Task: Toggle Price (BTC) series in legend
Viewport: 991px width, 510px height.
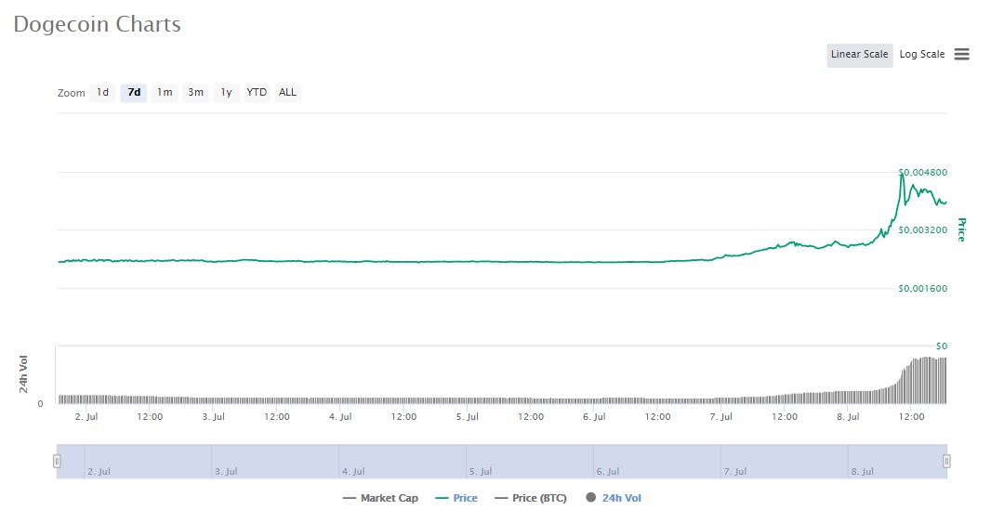Action: point(531,498)
